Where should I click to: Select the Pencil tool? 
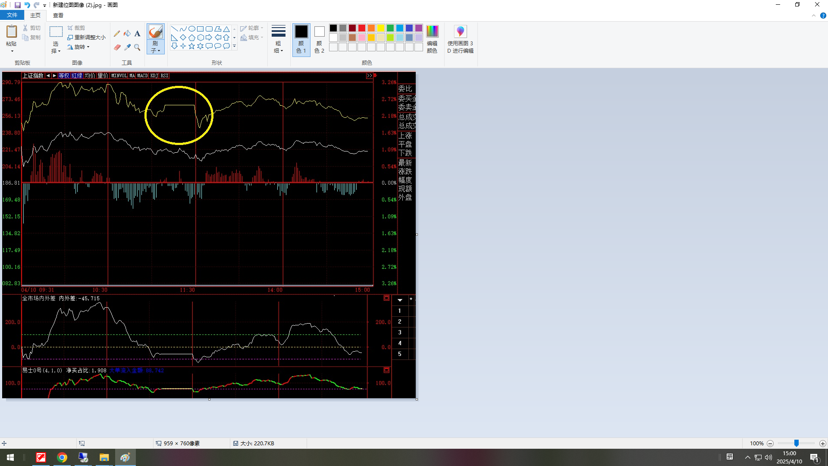coord(117,34)
